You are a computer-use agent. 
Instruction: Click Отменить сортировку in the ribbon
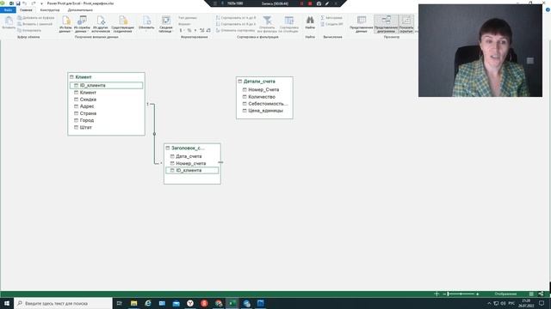point(235,31)
